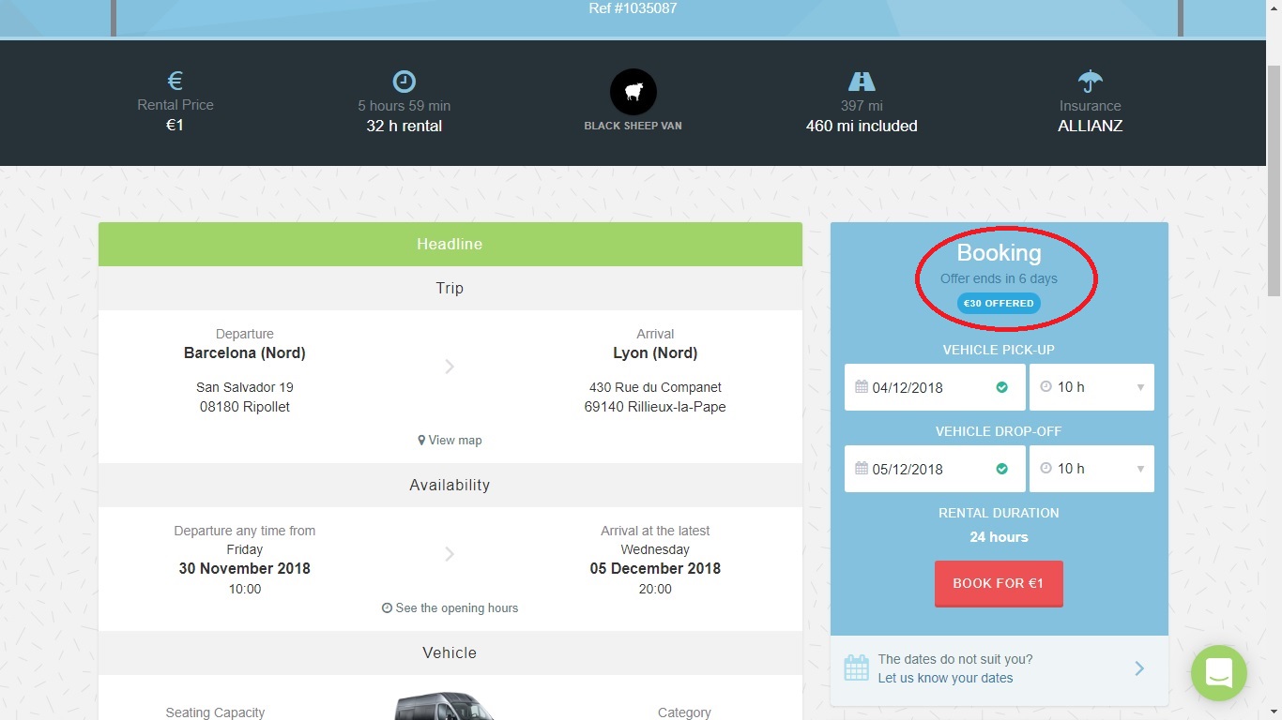
Task: Click the clock icon above 5 hours 59 min
Action: [x=404, y=82]
